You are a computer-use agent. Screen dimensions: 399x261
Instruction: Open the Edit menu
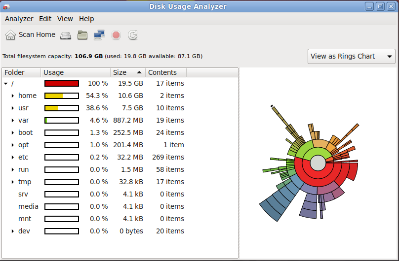(45, 19)
